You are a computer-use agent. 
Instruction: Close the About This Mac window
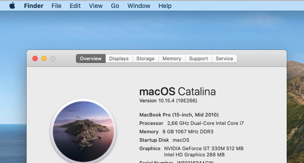35,58
